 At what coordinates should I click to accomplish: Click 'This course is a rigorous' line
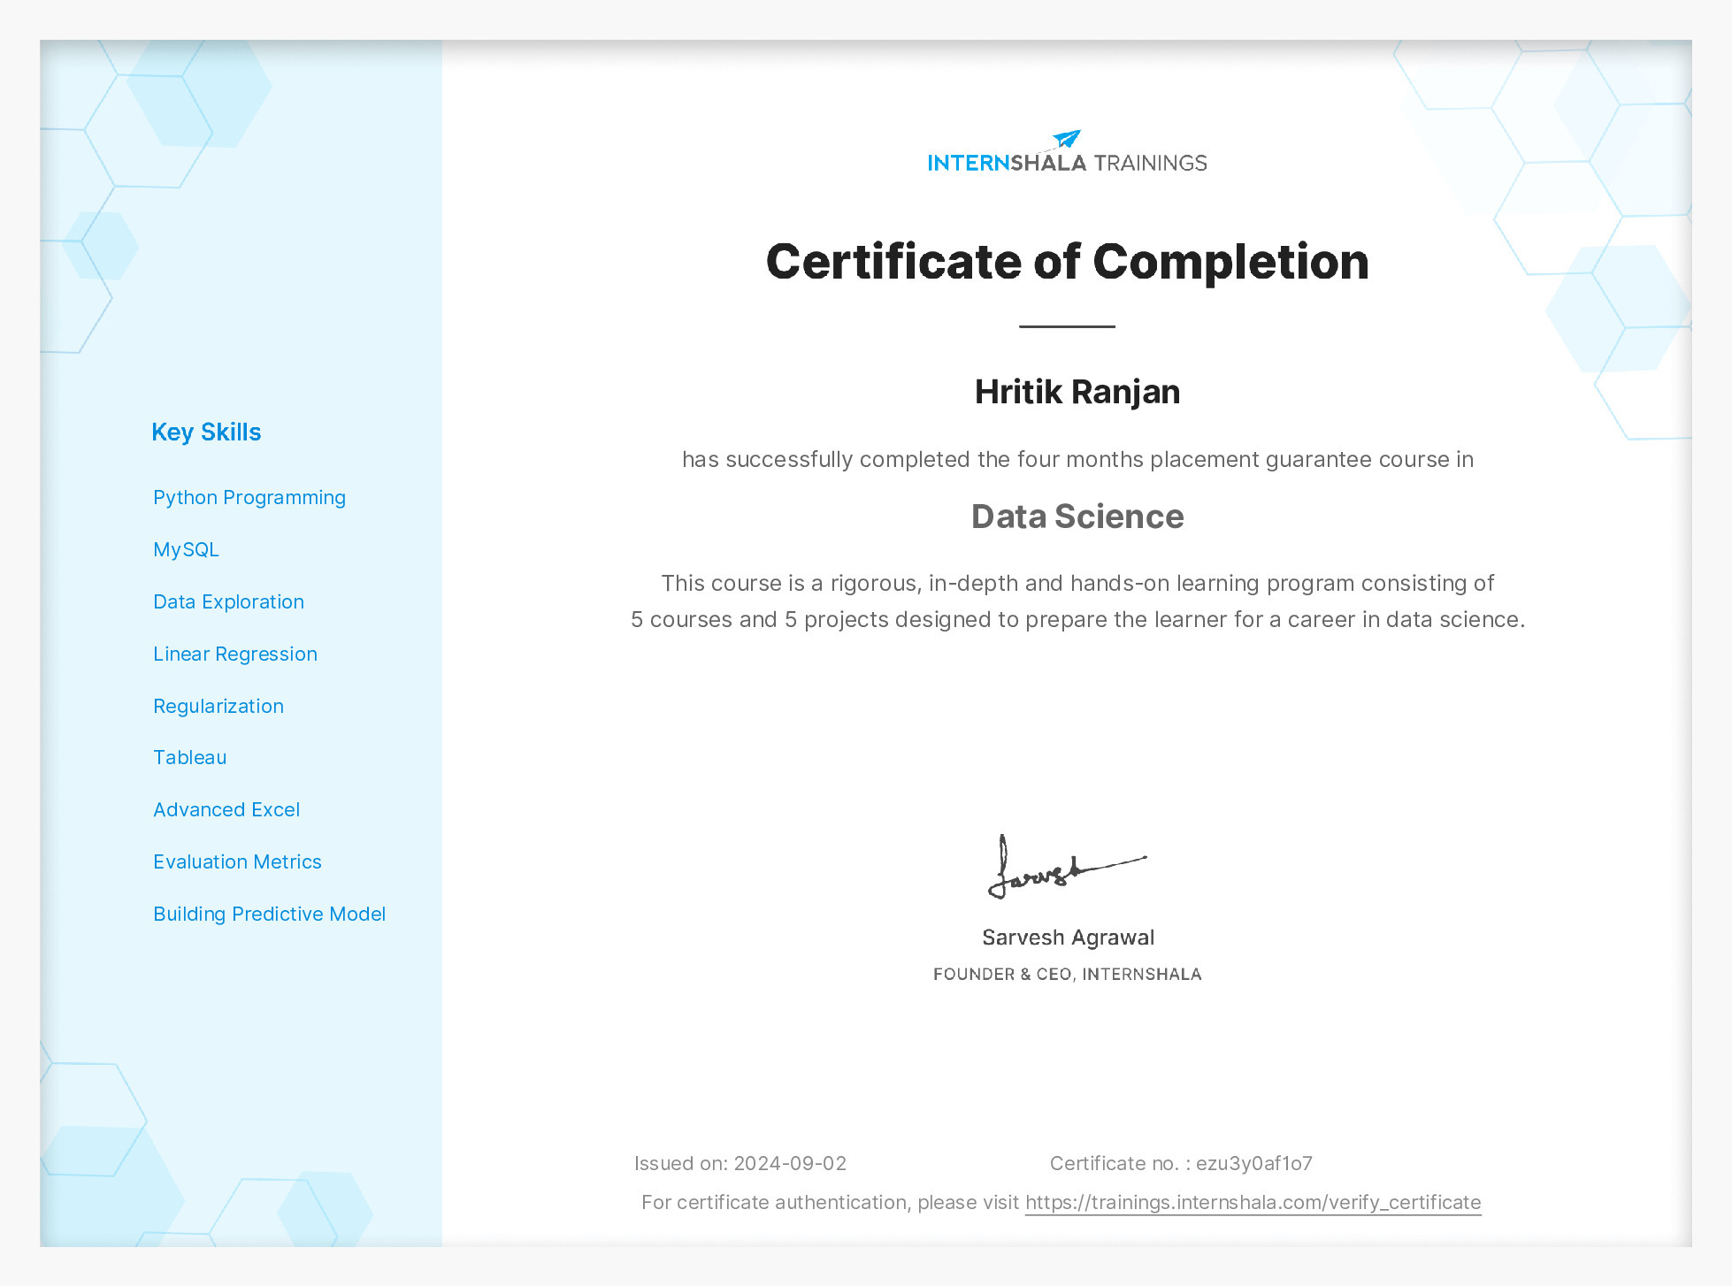[1077, 584]
